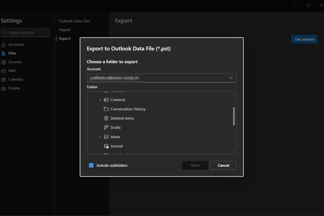The image size is (324, 216).
Task: Open the Account dropdown
Action: tap(162, 78)
